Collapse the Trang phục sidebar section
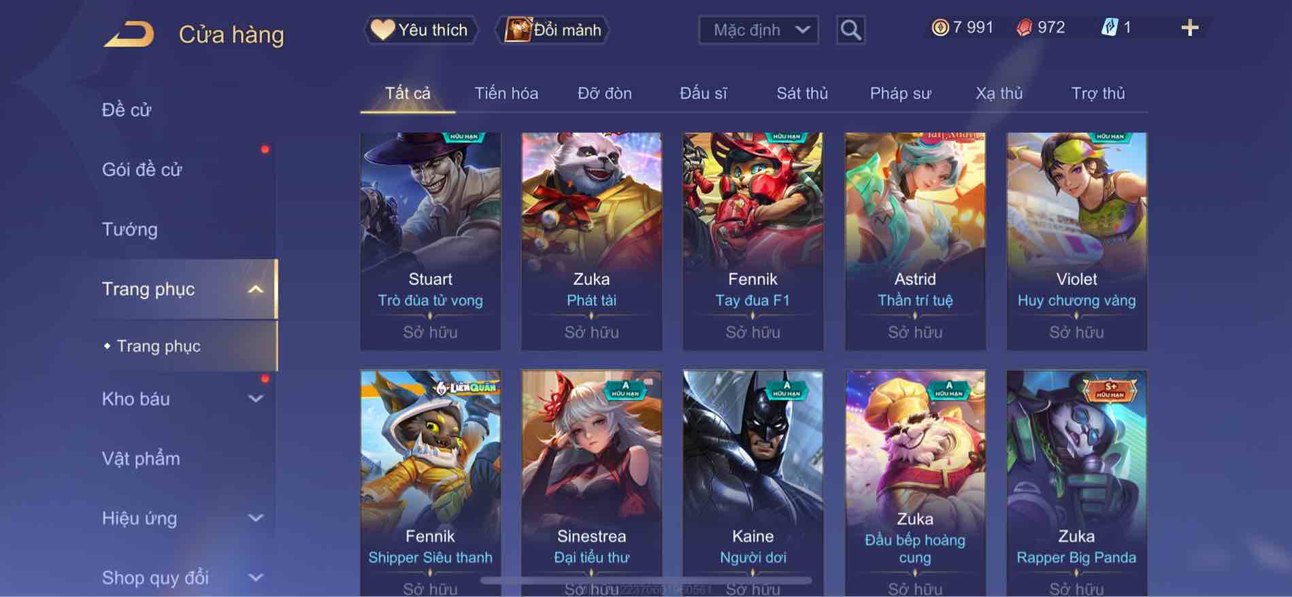 point(255,289)
